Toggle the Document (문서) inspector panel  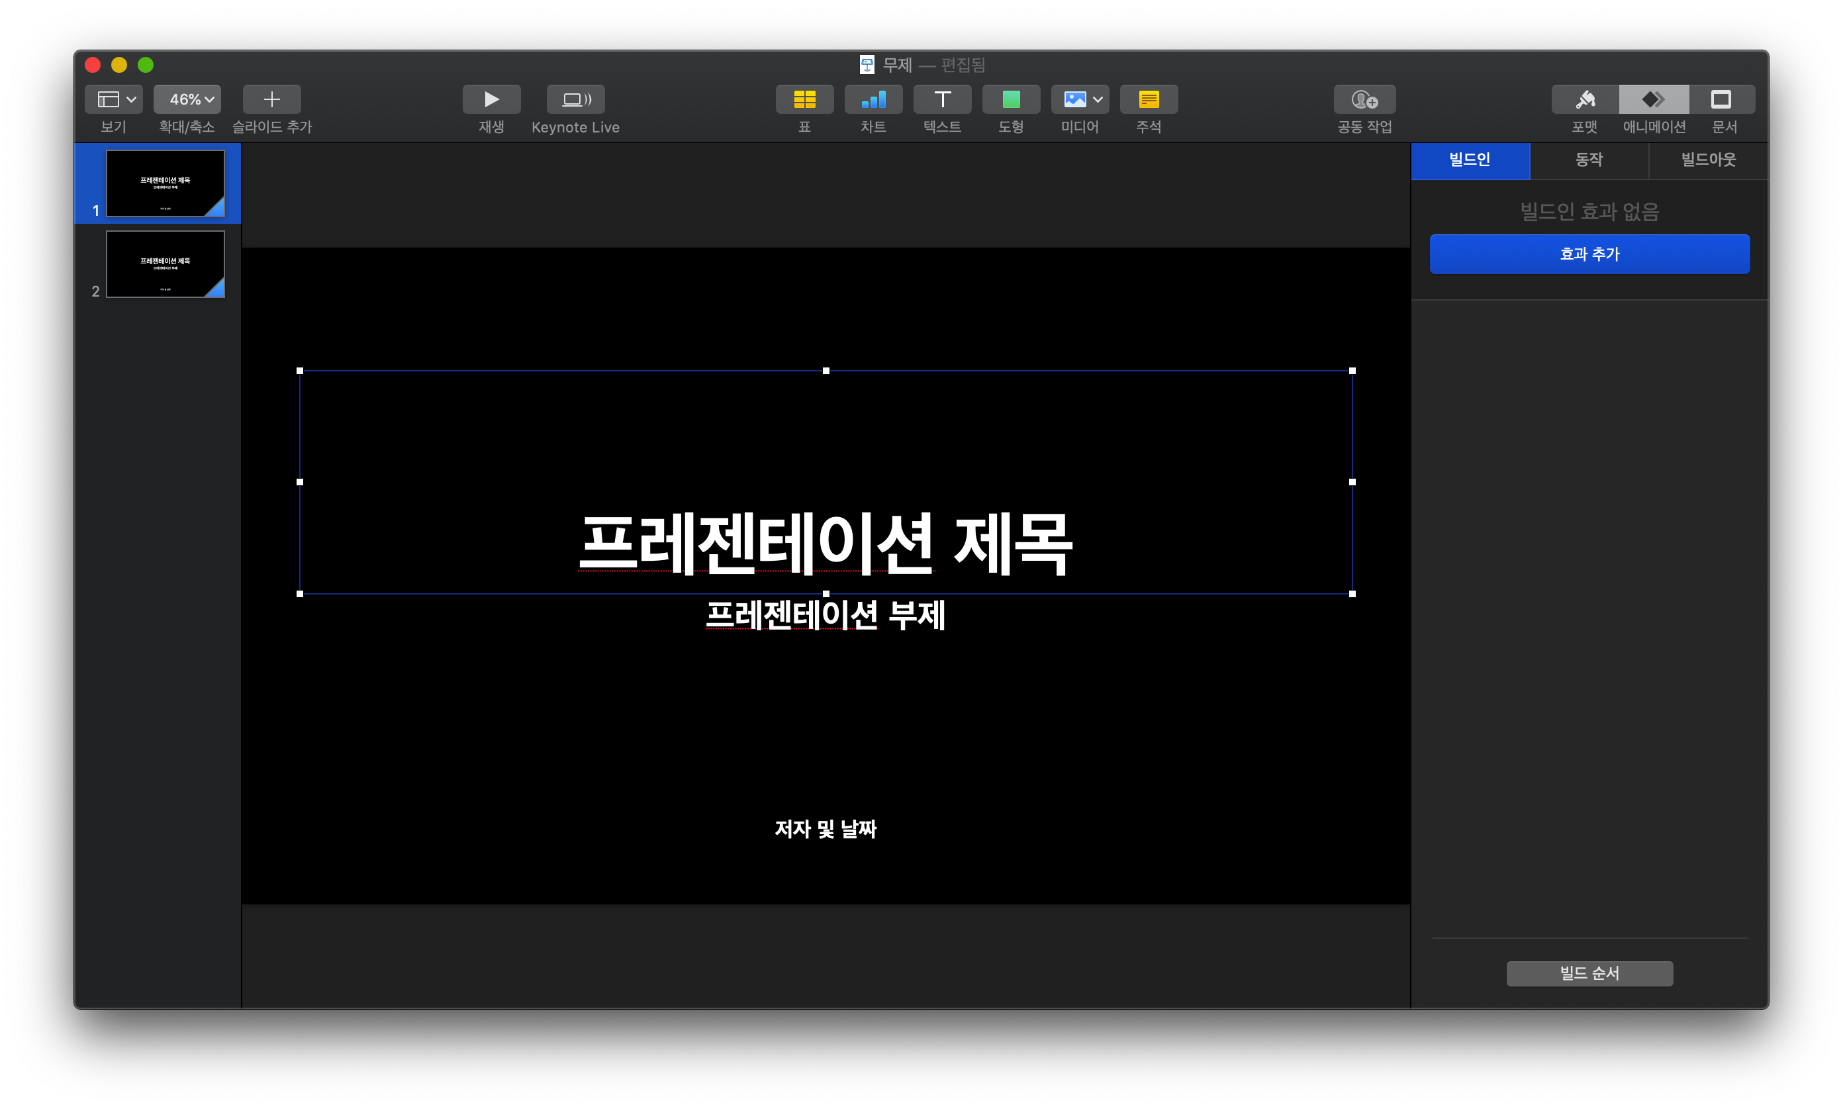[1721, 99]
